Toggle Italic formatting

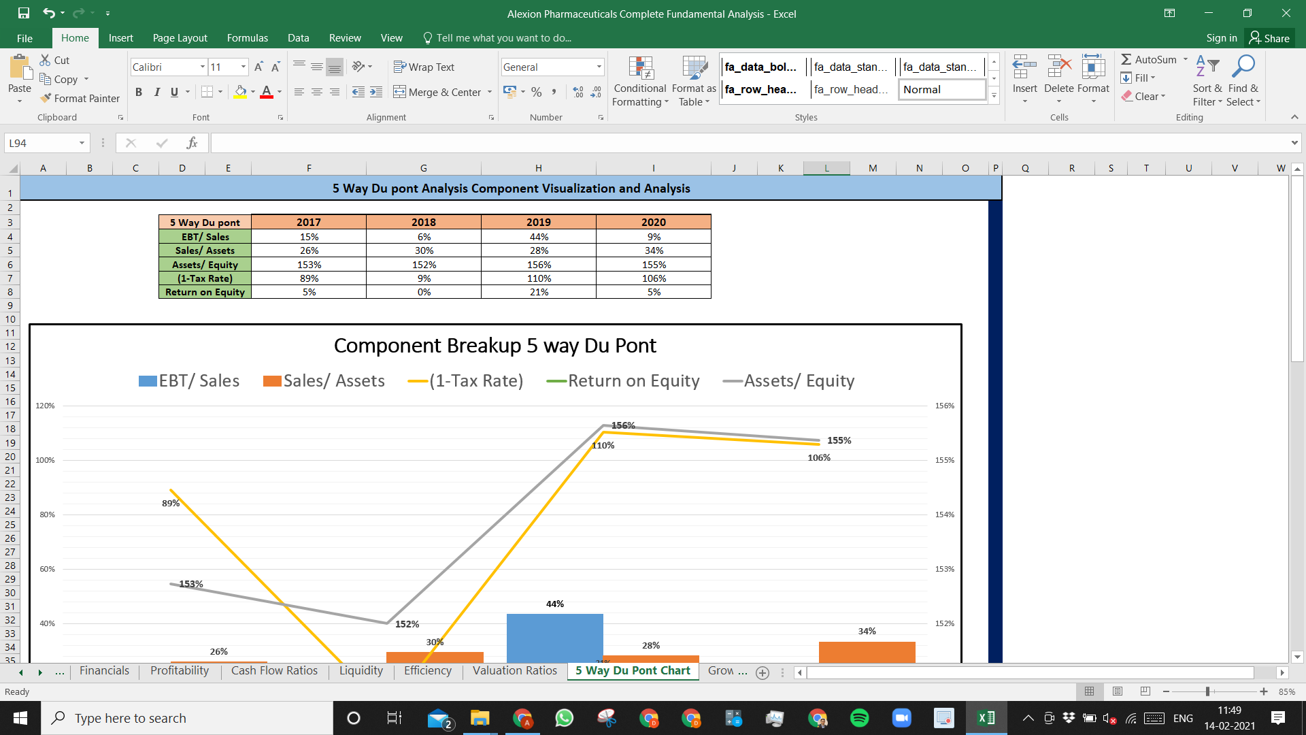click(157, 92)
